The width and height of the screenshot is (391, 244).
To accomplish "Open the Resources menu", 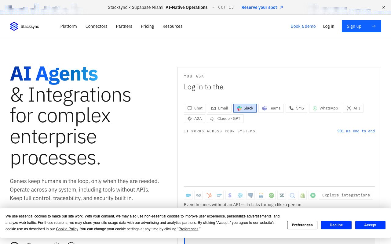I will click(173, 26).
